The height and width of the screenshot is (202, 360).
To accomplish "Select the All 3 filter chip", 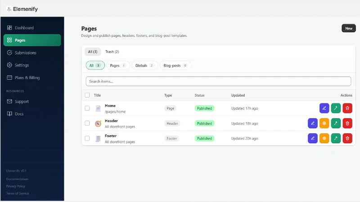I will coord(95,65).
